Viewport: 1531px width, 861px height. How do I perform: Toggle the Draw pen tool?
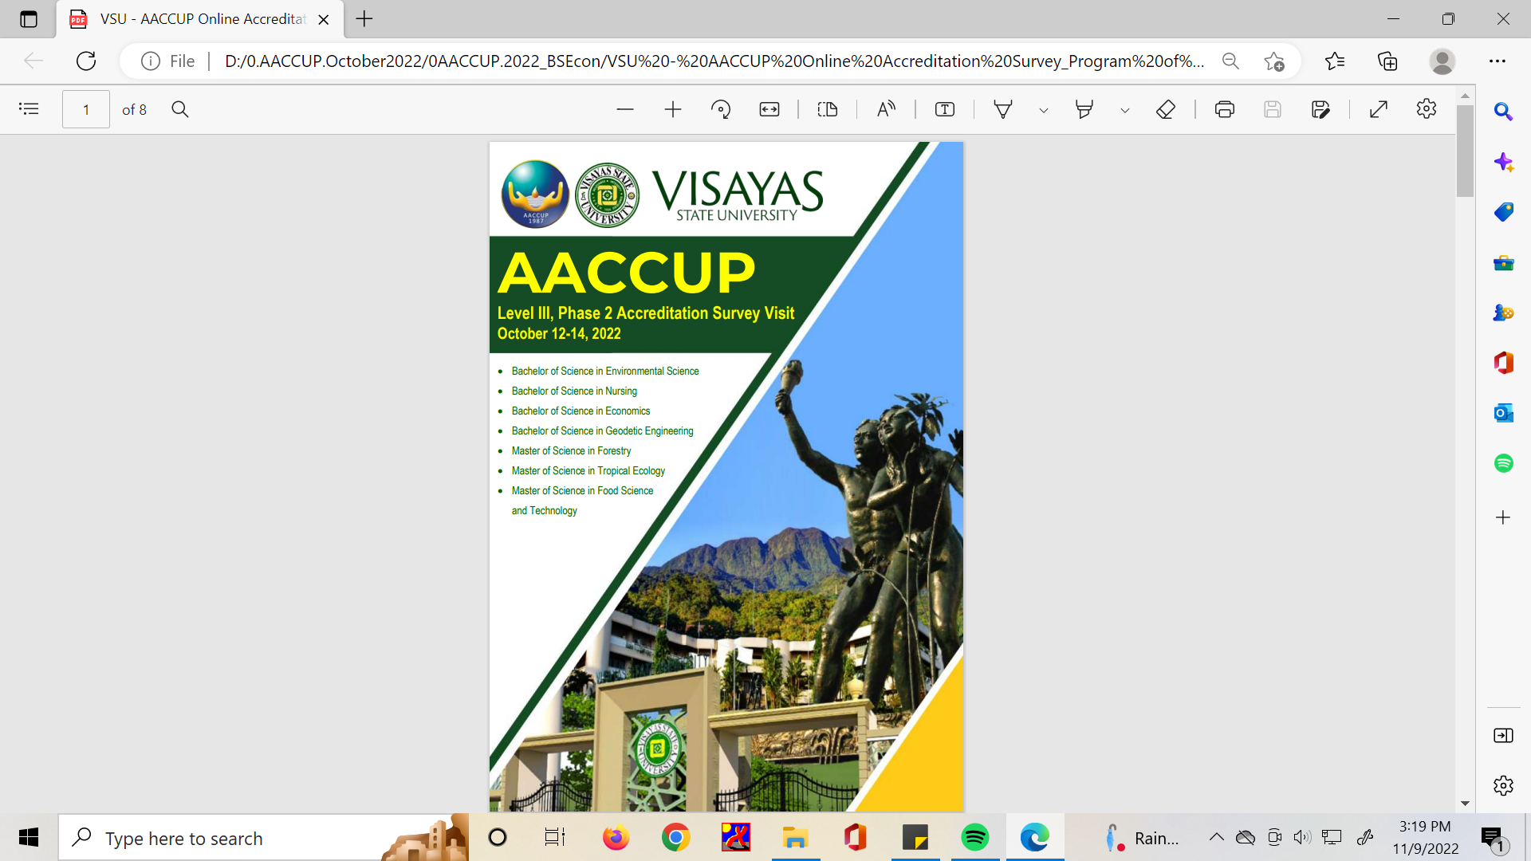click(x=1003, y=109)
